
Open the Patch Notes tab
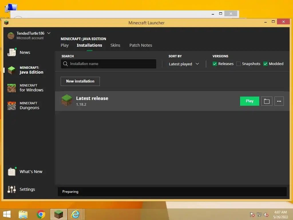pos(141,45)
